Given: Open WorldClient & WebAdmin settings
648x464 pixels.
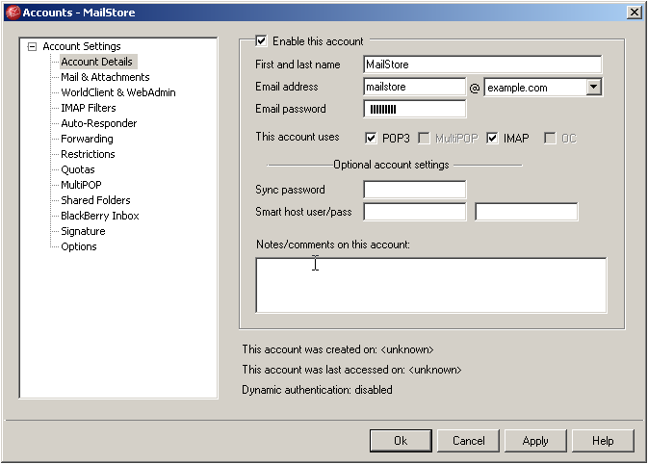Looking at the screenshot, I should (x=117, y=92).
